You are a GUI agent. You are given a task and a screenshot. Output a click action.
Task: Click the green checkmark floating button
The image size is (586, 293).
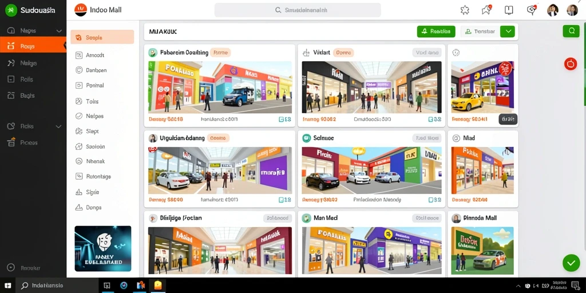tap(571, 263)
